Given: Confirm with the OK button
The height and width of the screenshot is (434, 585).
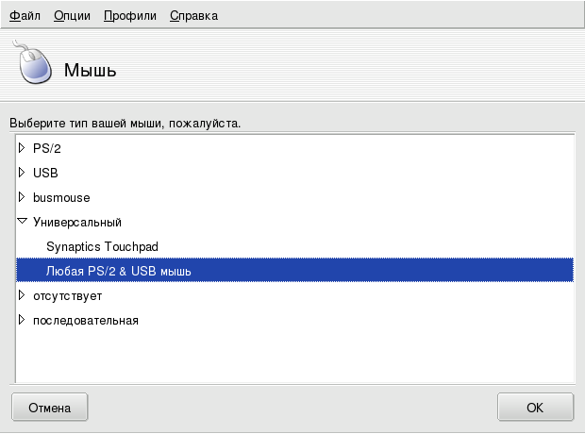Looking at the screenshot, I should pyautogui.click(x=535, y=408).
